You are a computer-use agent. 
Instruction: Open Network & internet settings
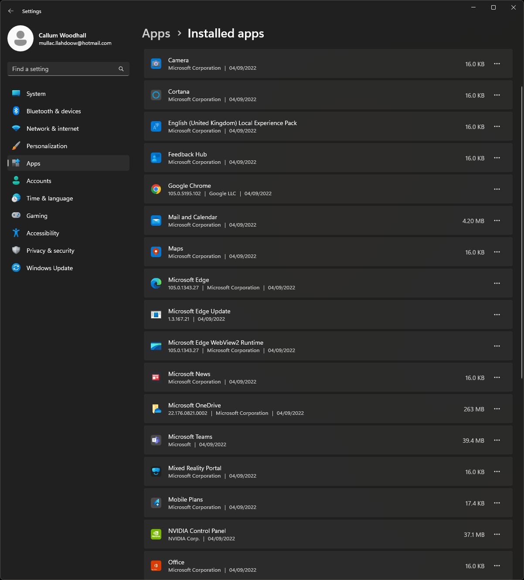tap(68, 129)
